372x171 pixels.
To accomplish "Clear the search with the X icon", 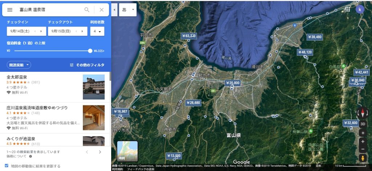I will 102,10.
